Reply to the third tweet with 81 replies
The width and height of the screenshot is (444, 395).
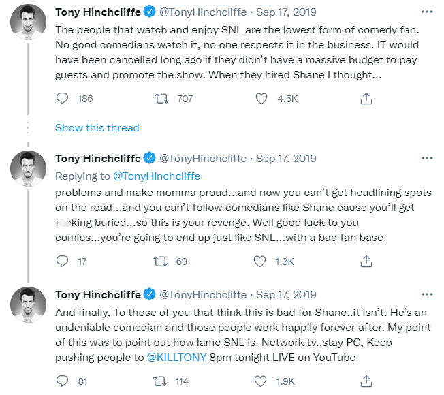click(x=63, y=381)
